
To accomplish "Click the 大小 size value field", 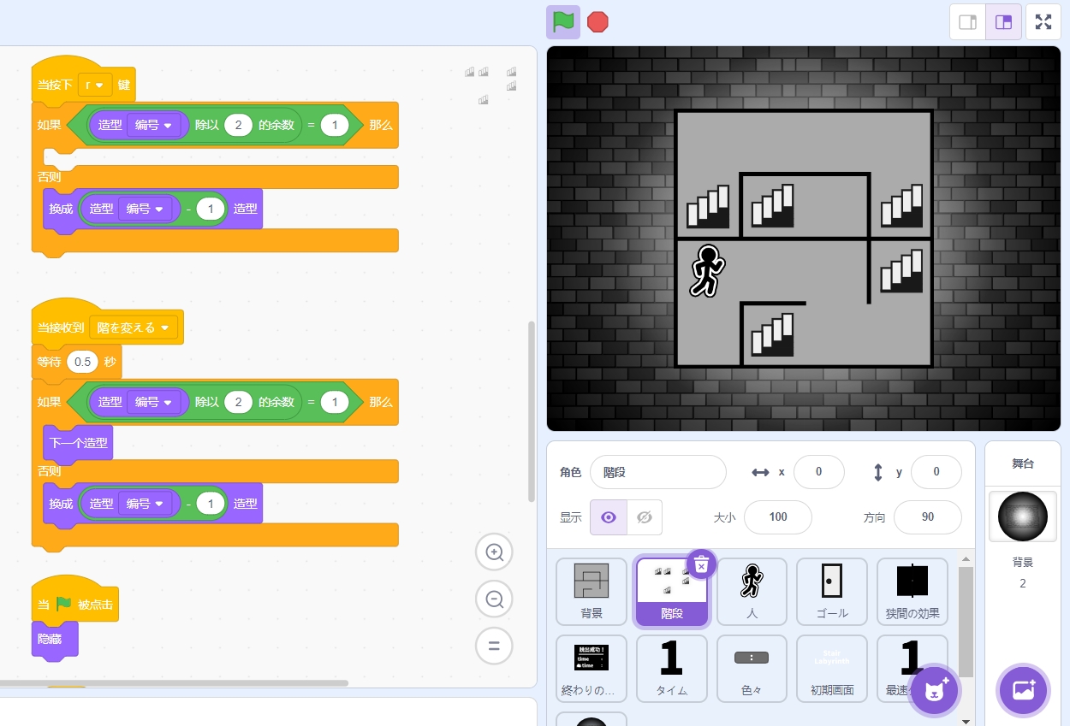I will (778, 517).
